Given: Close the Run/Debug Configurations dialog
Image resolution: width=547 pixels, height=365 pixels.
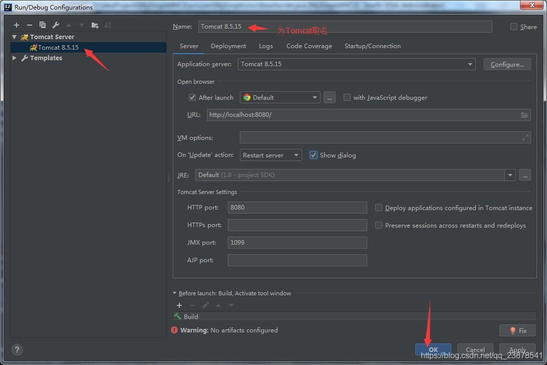Looking at the screenshot, I should (x=531, y=5).
